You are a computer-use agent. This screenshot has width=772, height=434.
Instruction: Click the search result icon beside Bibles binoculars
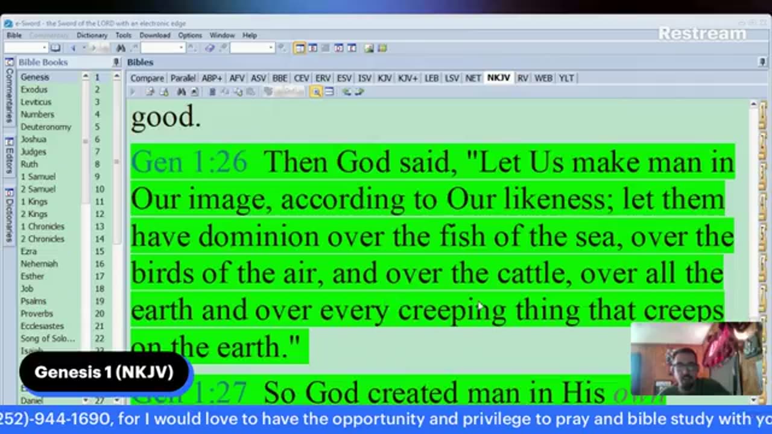click(x=194, y=92)
